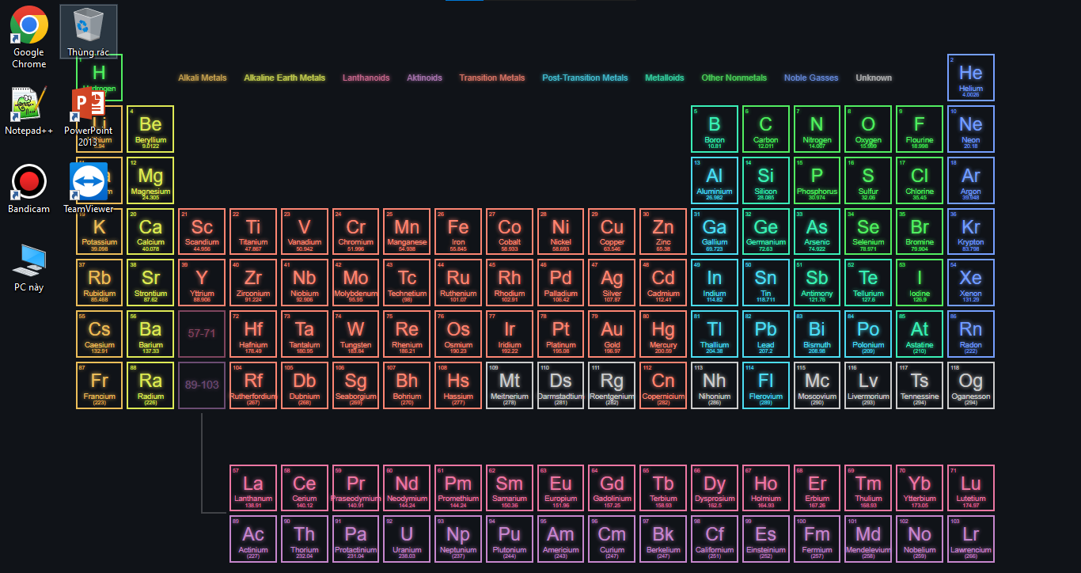
Task: Click the Oxygen element tile
Action: 868,129
